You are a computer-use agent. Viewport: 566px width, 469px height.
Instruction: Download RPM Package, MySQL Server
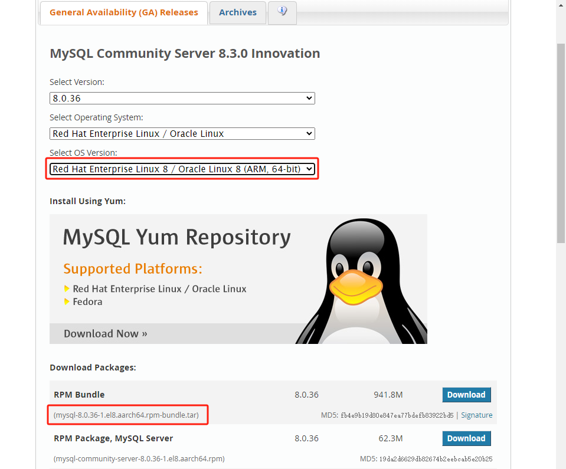[466, 438]
